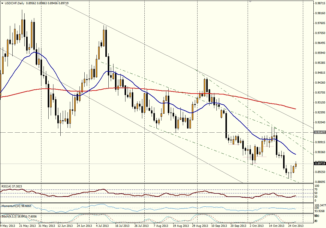Screen dimensions: 326x228
Task: Click the 29 Aug 2013 date label
Action: click(201, 226)
